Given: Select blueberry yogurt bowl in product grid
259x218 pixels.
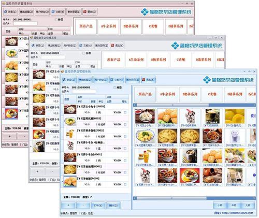Looking at the screenshot, I should pyautogui.click(x=145, y=137).
